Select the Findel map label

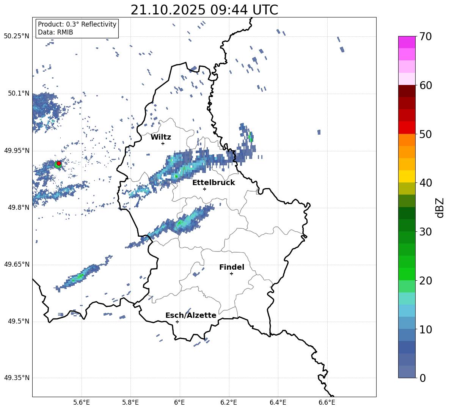pyautogui.click(x=232, y=267)
